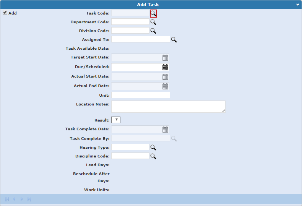Click in the Unit text field
This screenshot has height=206, width=302.
[140, 95]
